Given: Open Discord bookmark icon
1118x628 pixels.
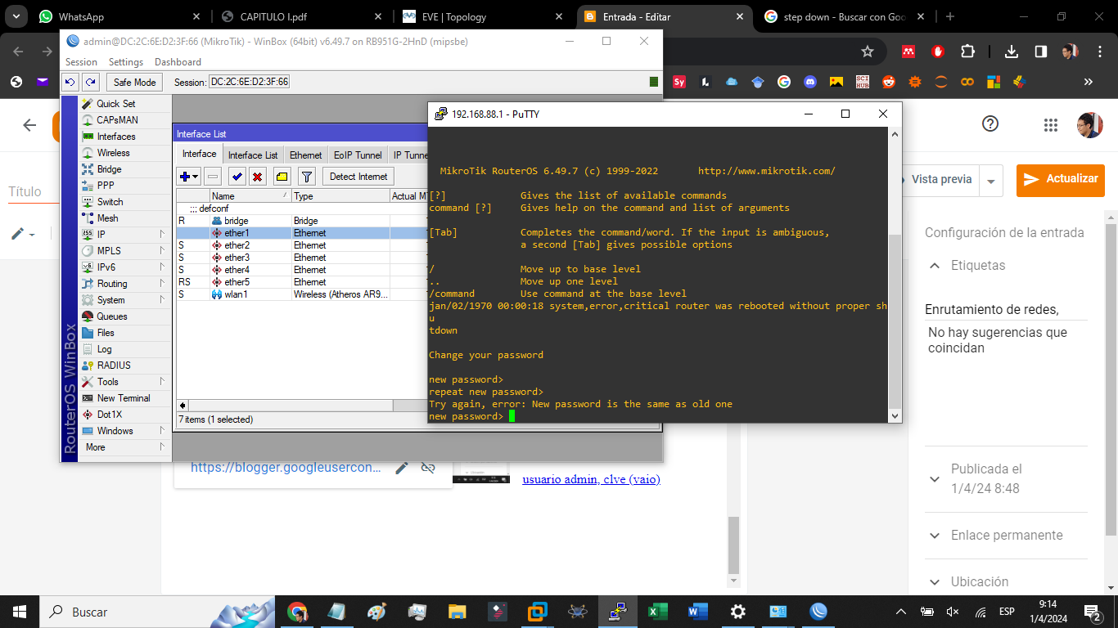Looking at the screenshot, I should point(810,82).
